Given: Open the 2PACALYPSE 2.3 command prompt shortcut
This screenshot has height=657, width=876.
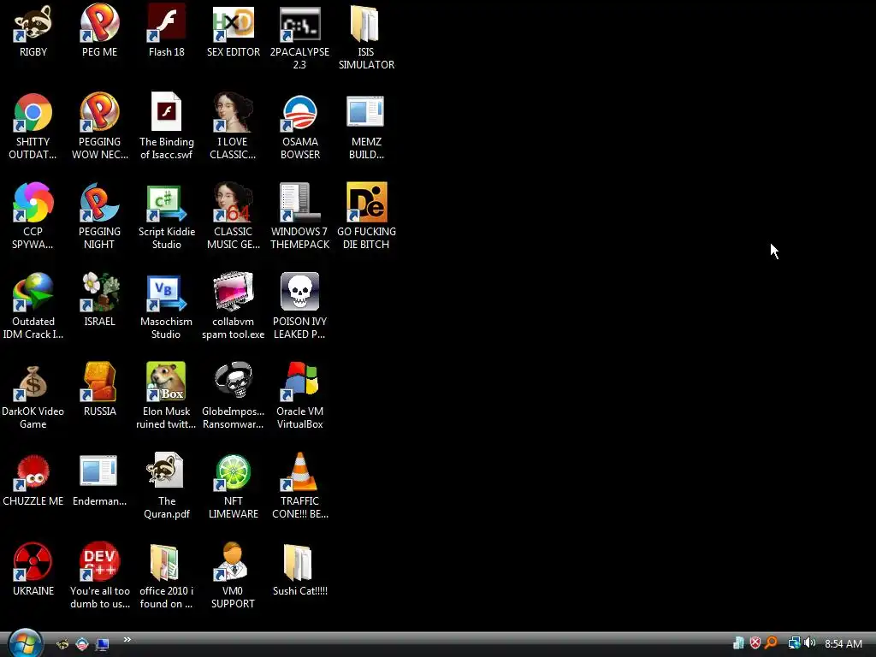Looking at the screenshot, I should (x=299, y=23).
